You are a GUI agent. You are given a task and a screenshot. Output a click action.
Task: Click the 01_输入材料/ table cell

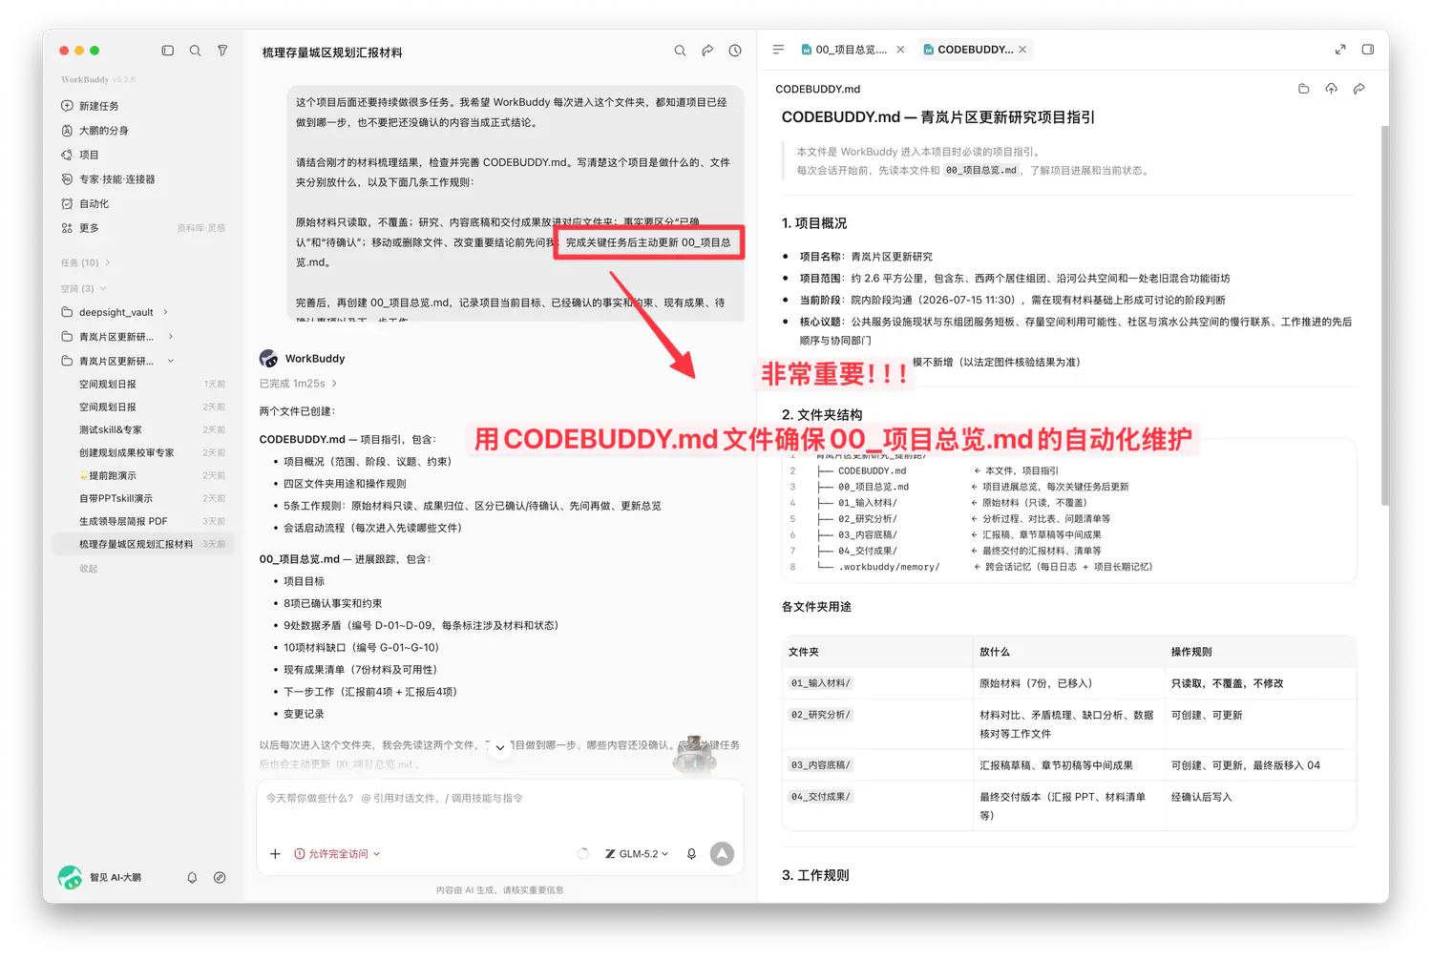(x=820, y=683)
